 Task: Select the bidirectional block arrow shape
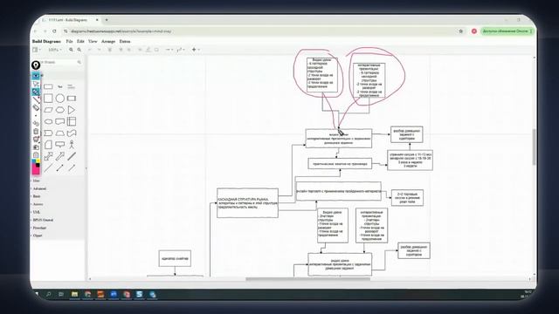(x=48, y=156)
